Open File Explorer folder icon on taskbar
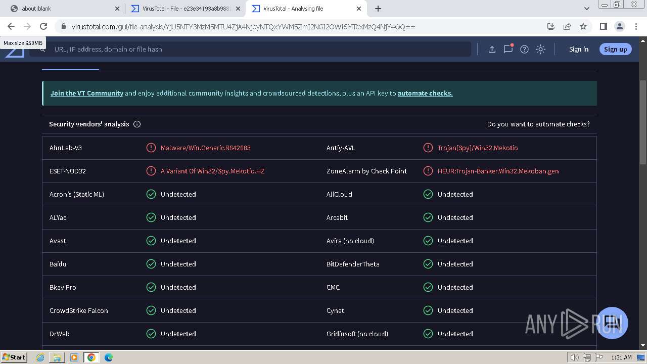This screenshot has width=647, height=364. 57,357
